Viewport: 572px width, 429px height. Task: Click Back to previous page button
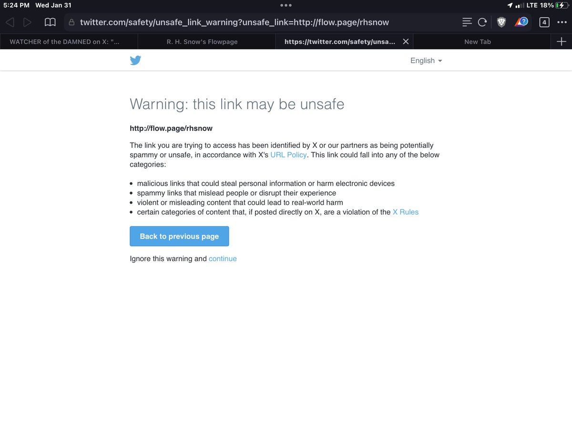pyautogui.click(x=179, y=236)
